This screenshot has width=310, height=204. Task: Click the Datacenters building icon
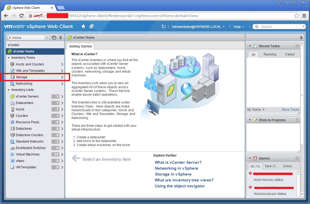click(13, 103)
